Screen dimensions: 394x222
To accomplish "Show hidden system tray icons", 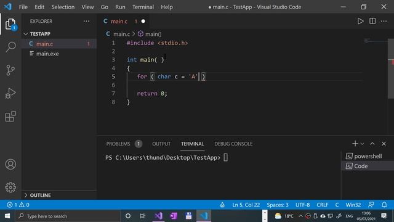I will [300, 216].
